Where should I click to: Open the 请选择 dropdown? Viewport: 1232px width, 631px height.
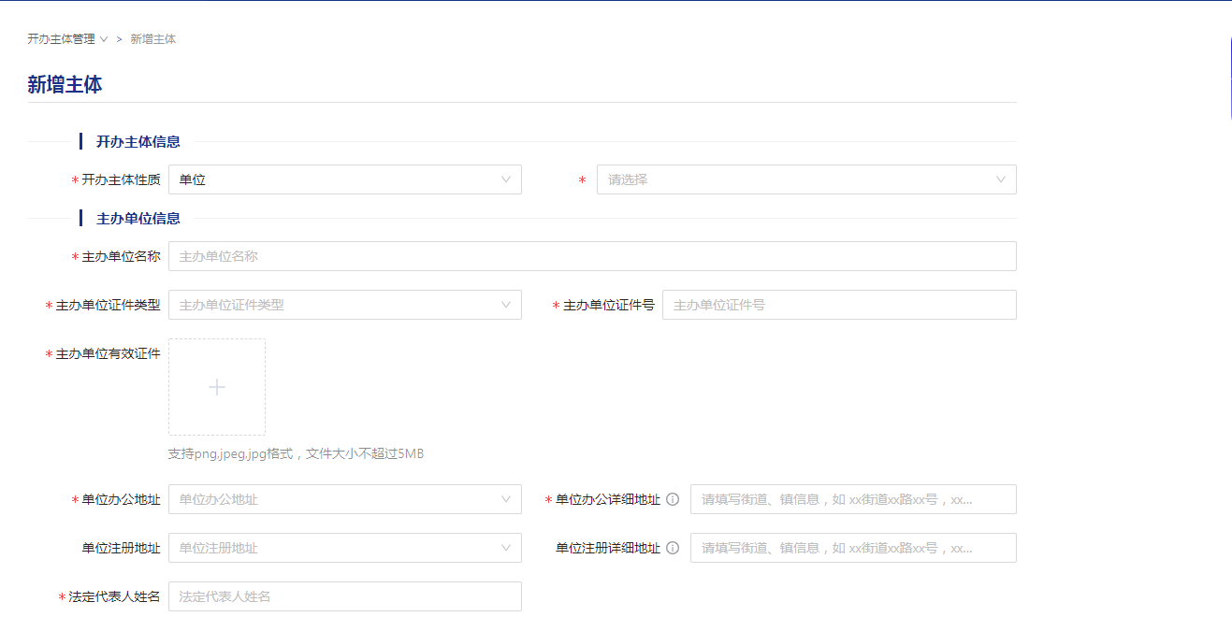(x=806, y=179)
